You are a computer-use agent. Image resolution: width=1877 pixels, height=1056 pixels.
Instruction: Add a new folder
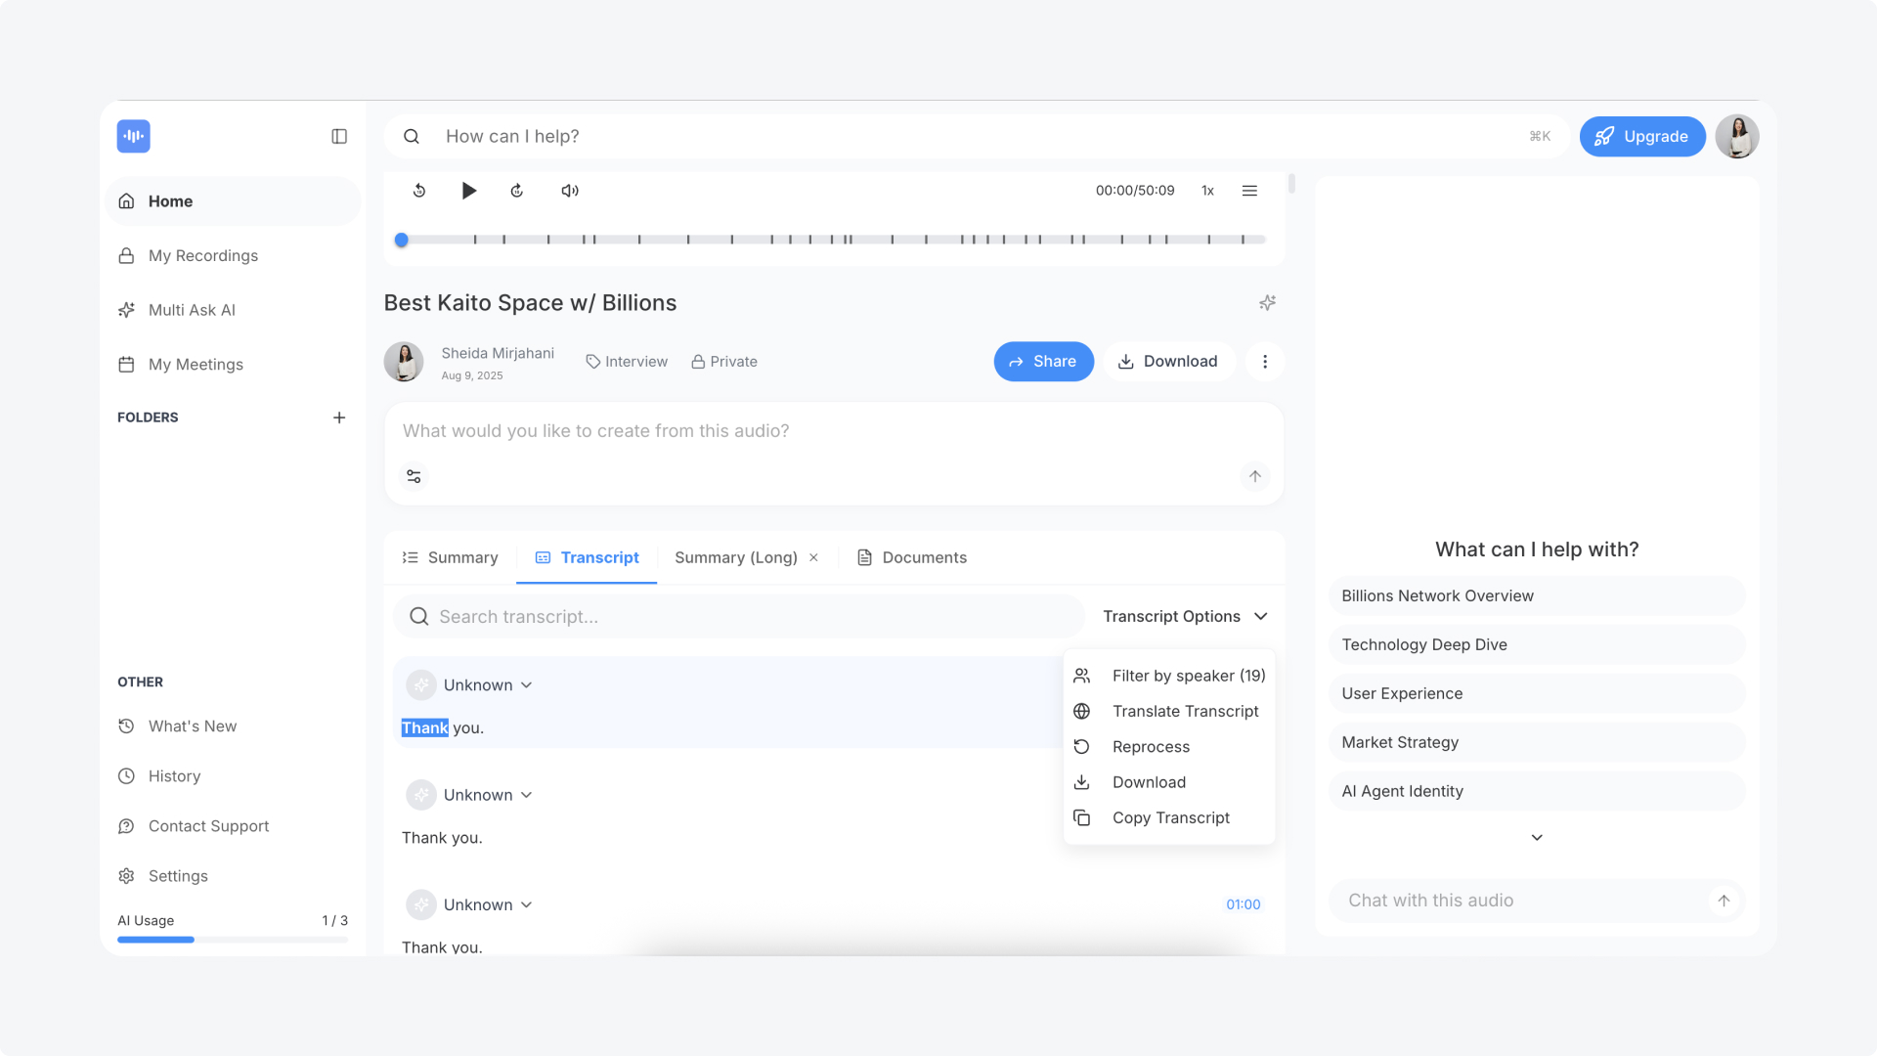coord(339,418)
